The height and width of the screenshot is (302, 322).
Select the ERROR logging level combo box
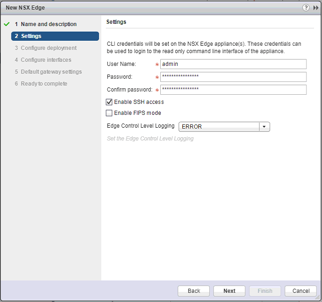coord(219,127)
